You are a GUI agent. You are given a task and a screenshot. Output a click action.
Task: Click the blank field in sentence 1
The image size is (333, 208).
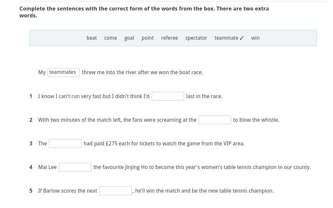[x=168, y=96]
